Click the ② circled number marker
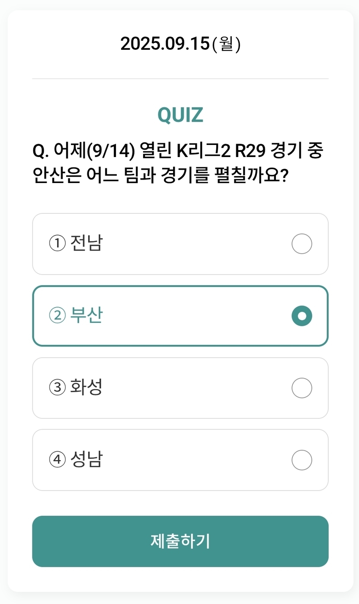Screen dimensions: 359x604 click(x=57, y=316)
